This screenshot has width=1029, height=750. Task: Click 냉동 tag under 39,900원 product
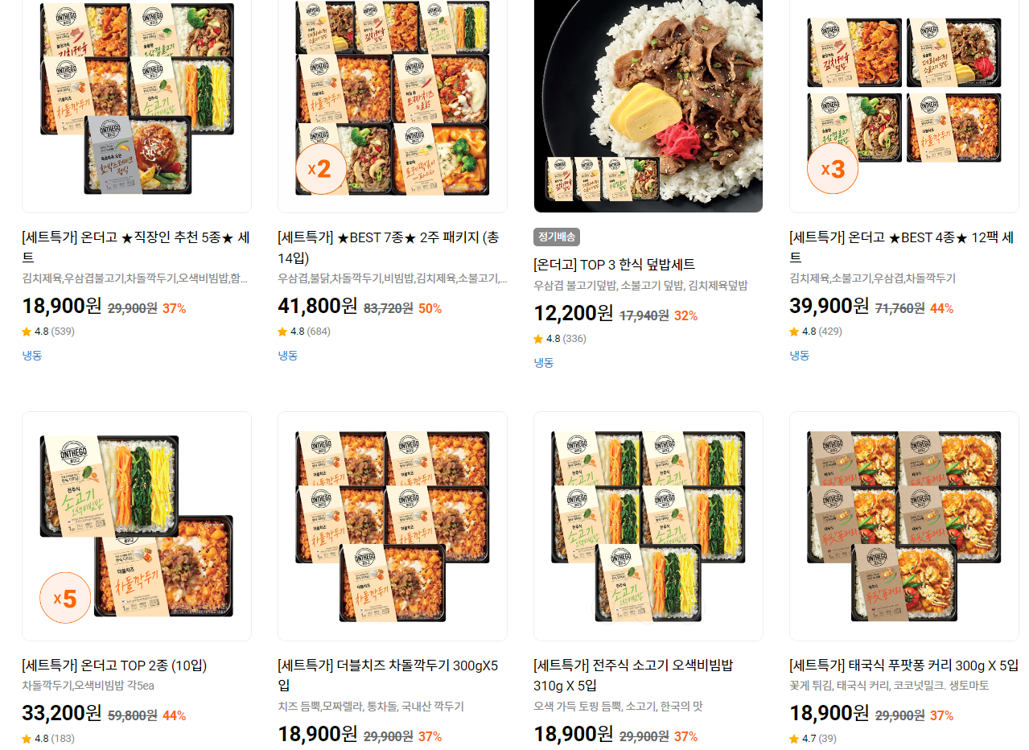click(x=800, y=356)
